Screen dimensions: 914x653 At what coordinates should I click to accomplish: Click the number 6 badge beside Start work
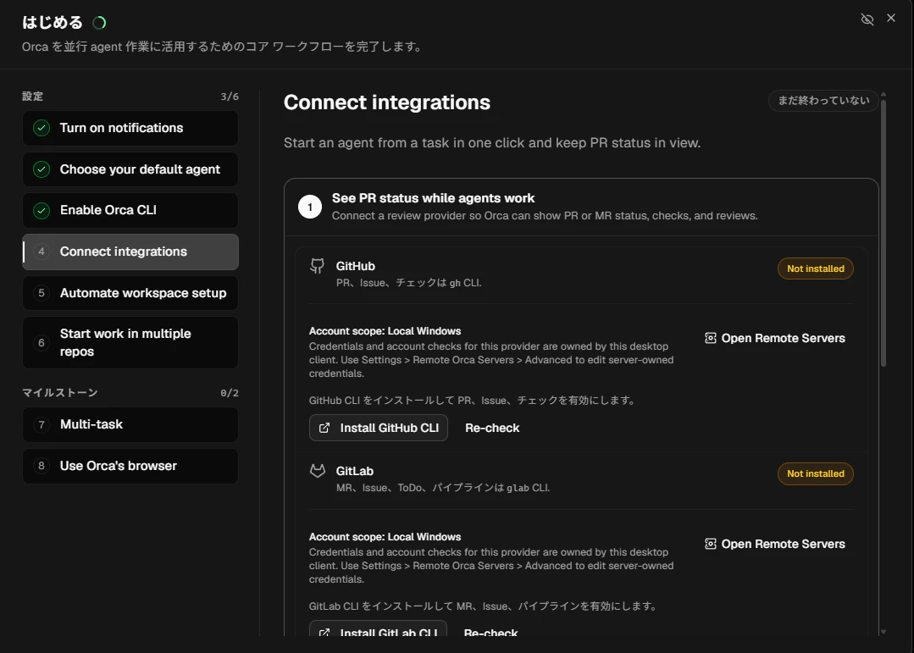42,343
